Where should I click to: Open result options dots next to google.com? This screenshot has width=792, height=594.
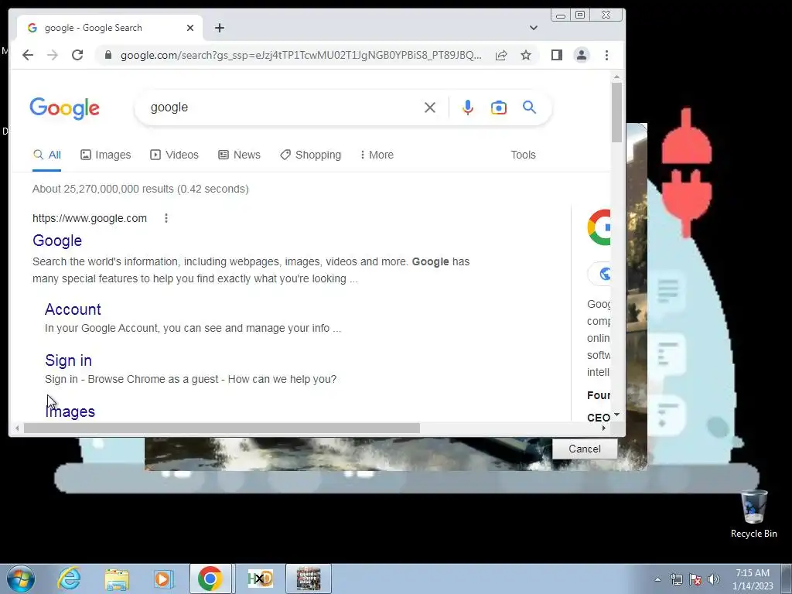(166, 218)
